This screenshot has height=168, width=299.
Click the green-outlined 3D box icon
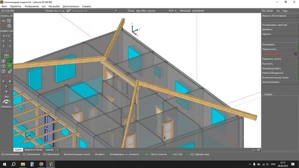tap(7, 56)
